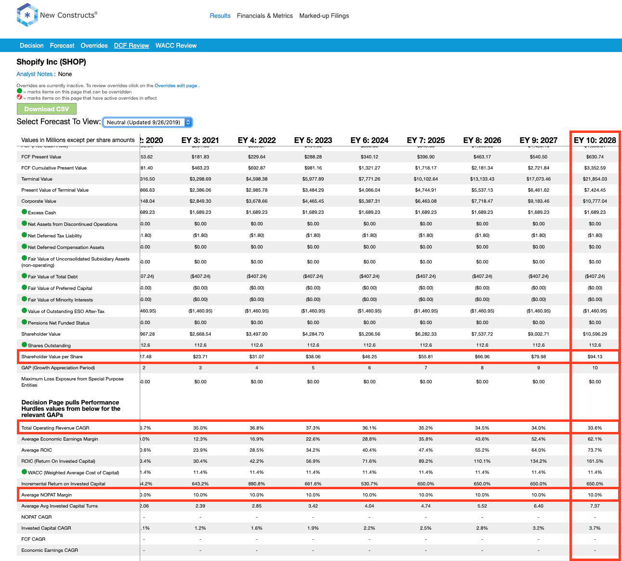Screen dimensions: 622x561
Task: Click the GAP (Growth Appreciation Period) row label
Action: click(58, 368)
